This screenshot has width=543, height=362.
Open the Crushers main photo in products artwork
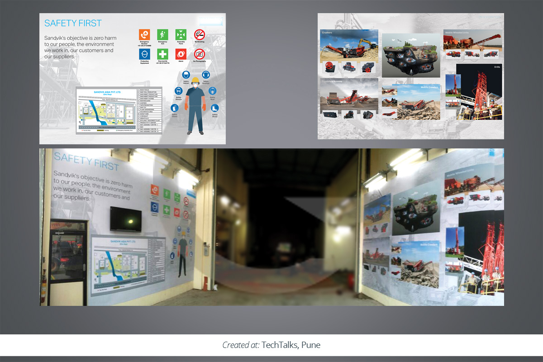(349, 46)
